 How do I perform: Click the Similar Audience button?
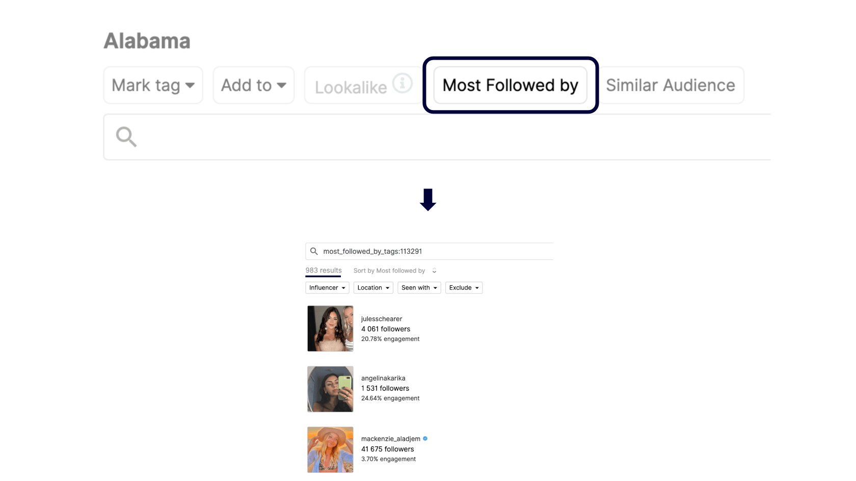point(670,85)
